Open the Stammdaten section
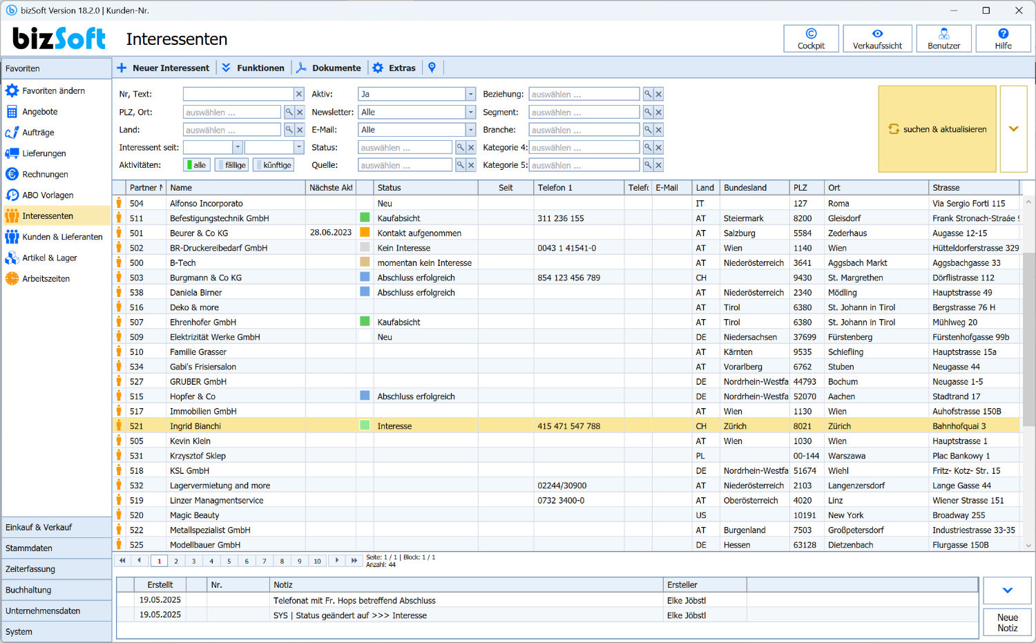 (57, 548)
